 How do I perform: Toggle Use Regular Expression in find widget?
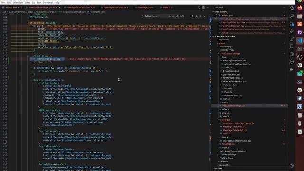pyautogui.click(x=177, y=16)
